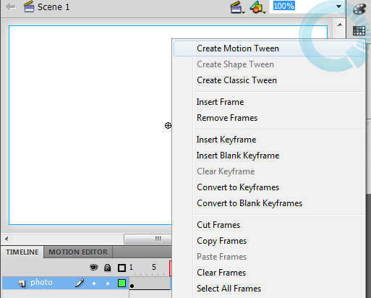Viewport: 371px width, 298px height.
Task: Switch to the Motion Editor tab
Action: tap(78, 252)
